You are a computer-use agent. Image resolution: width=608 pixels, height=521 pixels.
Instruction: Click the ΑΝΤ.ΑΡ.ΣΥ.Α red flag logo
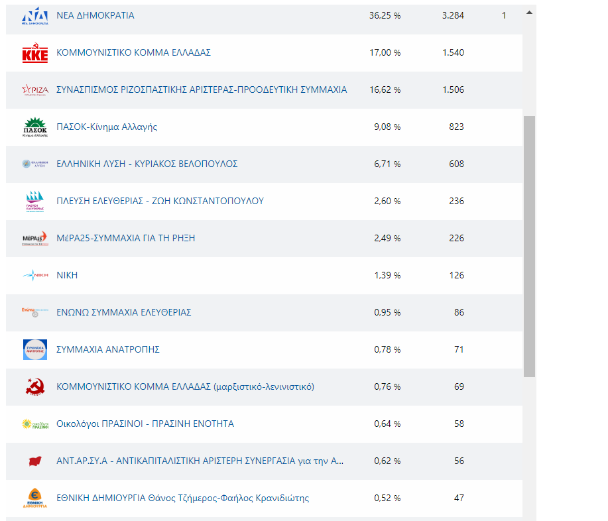click(35, 461)
